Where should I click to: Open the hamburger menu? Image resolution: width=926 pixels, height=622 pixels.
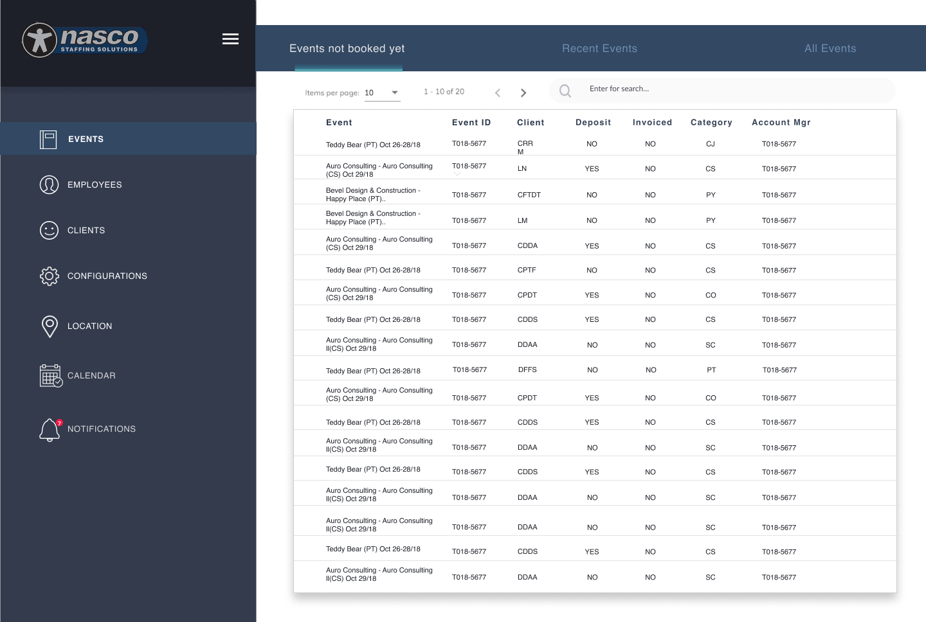(x=230, y=39)
